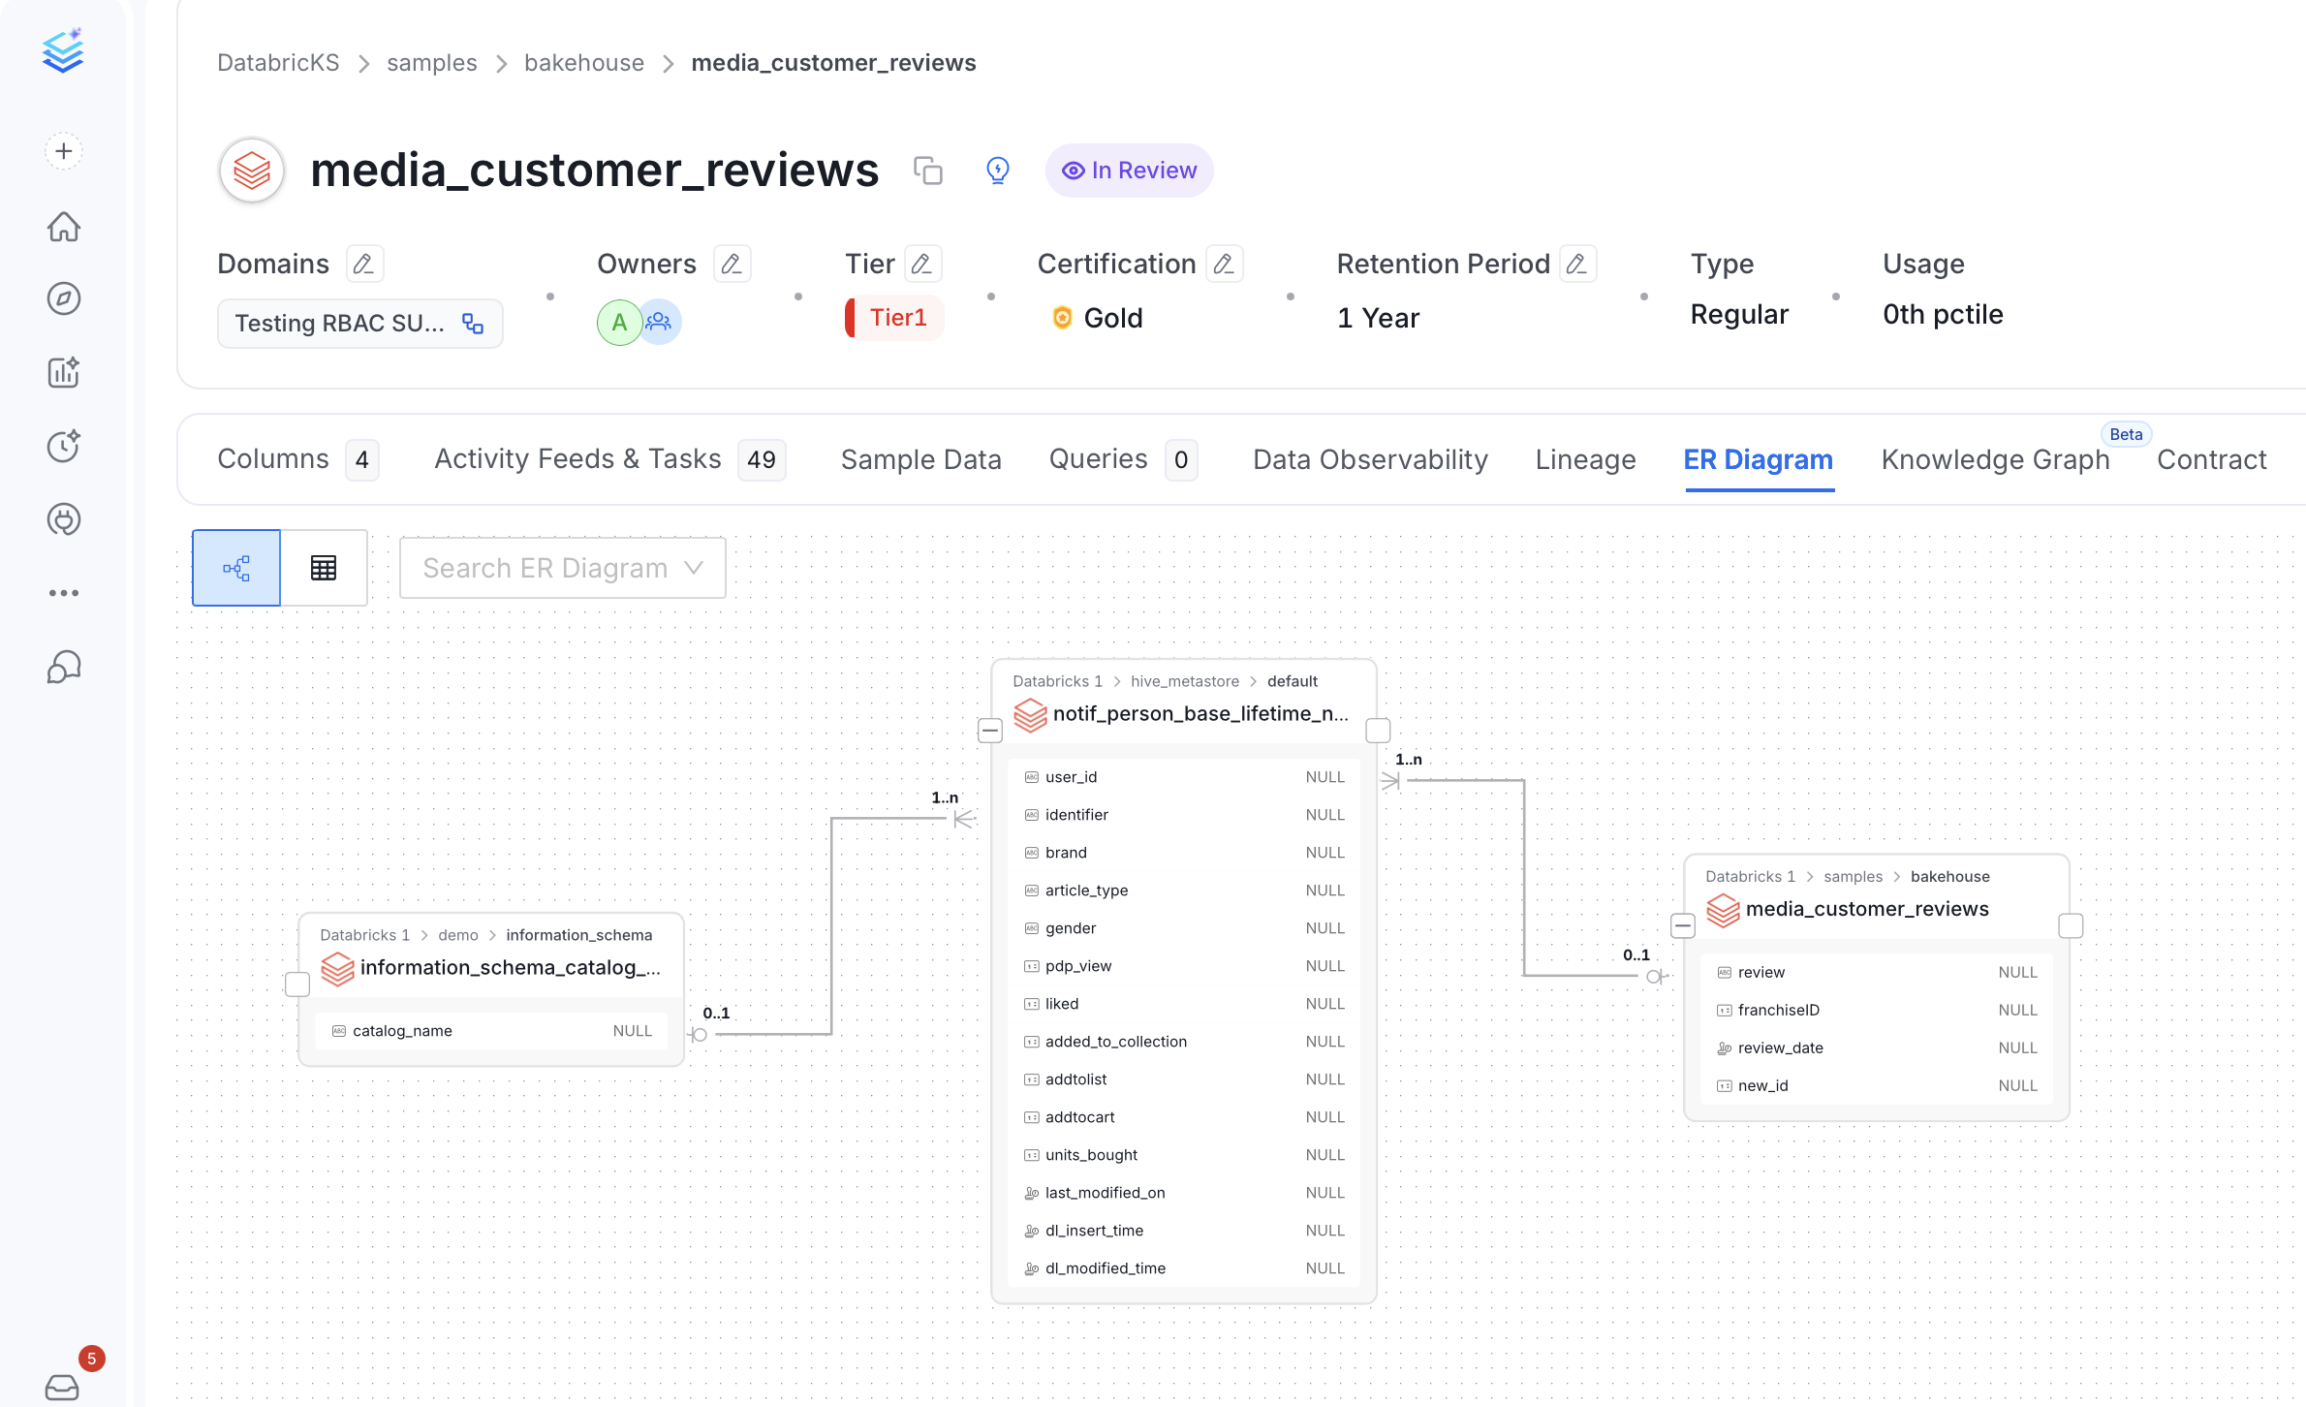Viewport: 2306px width, 1407px height.
Task: Open the Contract tab
Action: (x=2212, y=459)
